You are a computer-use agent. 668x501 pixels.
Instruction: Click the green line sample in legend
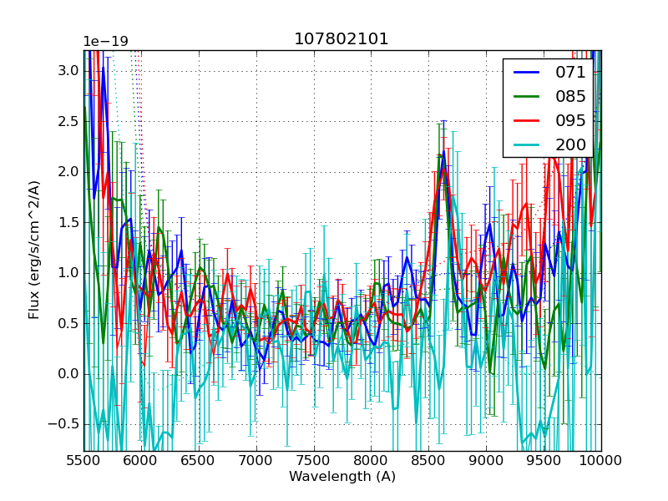click(527, 97)
